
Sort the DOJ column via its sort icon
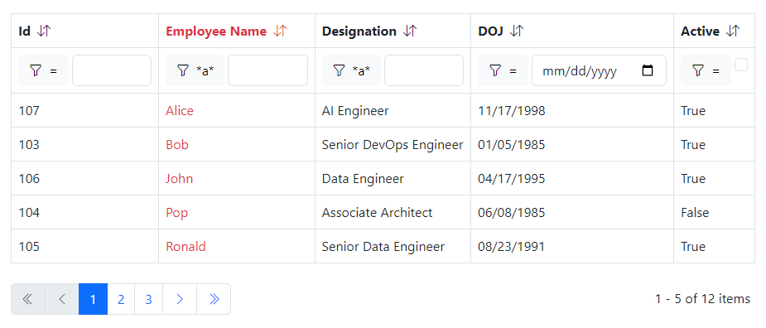pos(517,31)
